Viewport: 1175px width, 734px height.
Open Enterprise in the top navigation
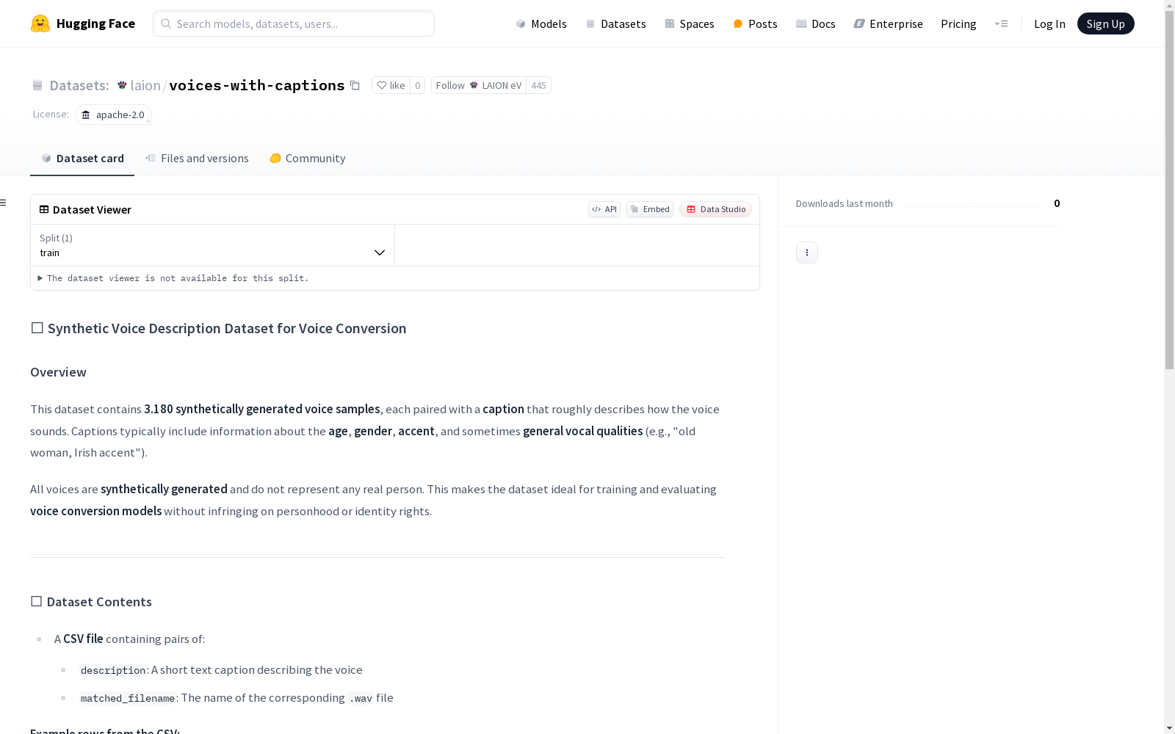pyautogui.click(x=889, y=23)
